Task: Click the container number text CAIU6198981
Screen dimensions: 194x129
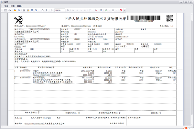Action: click(x=70, y=62)
